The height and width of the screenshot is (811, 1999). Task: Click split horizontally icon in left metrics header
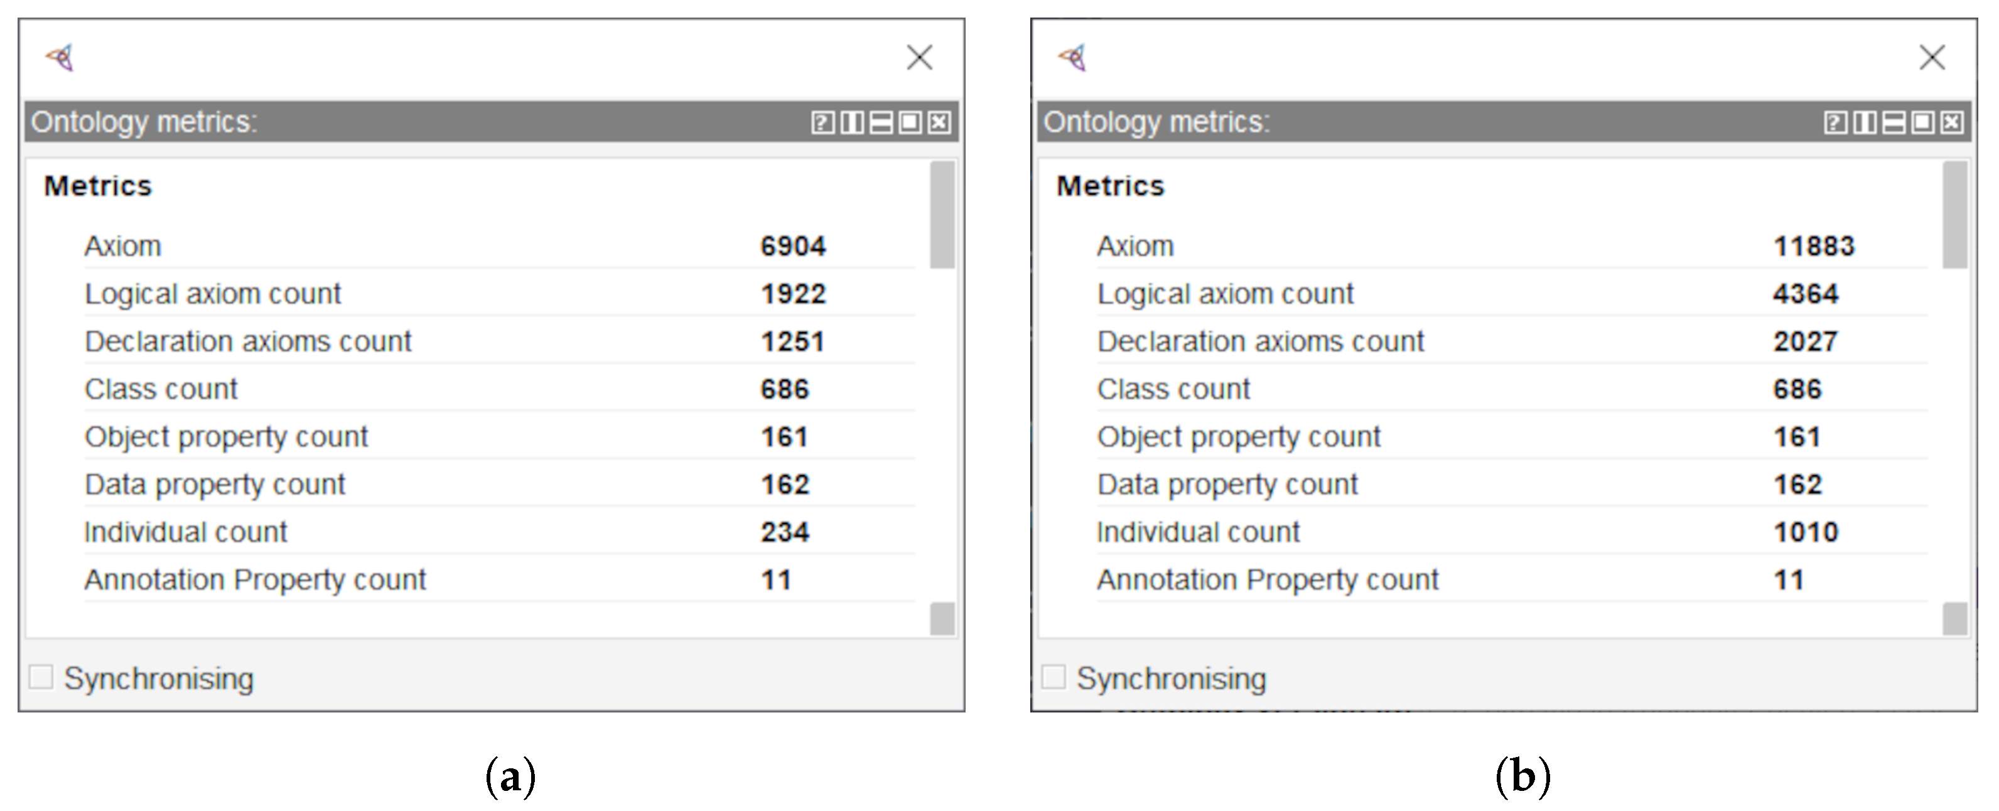(881, 122)
